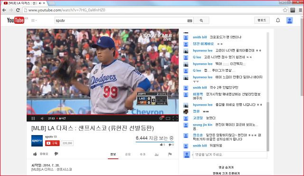Pause the live video
The height and width of the screenshot is (176, 304).
[x=33, y=118]
